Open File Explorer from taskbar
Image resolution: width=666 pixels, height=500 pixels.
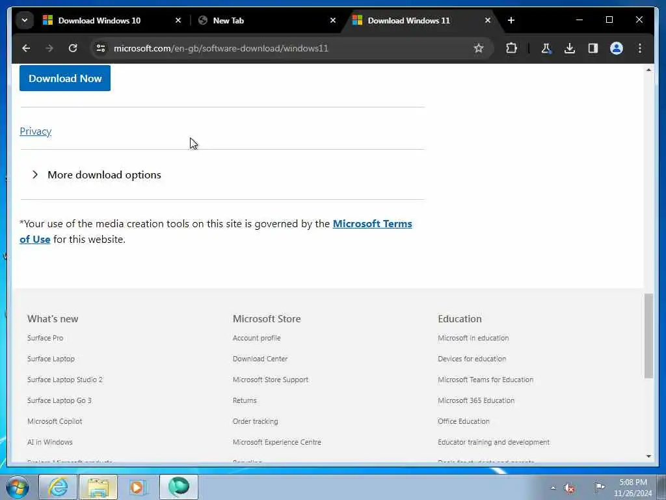pyautogui.click(x=98, y=487)
